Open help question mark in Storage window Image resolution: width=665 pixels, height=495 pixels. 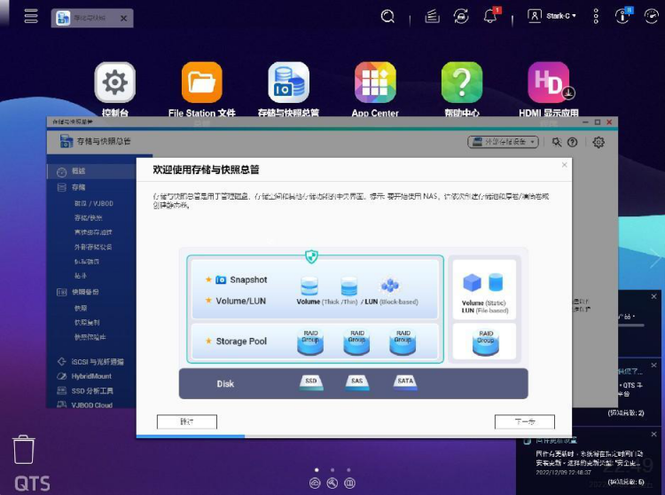click(x=573, y=142)
